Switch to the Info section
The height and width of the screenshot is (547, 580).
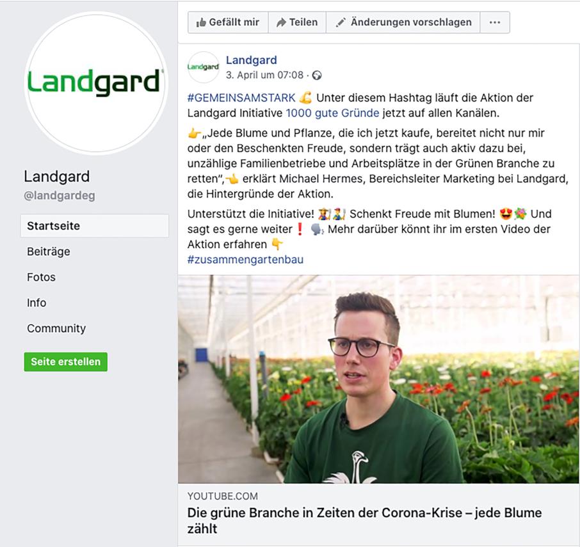pyautogui.click(x=36, y=303)
